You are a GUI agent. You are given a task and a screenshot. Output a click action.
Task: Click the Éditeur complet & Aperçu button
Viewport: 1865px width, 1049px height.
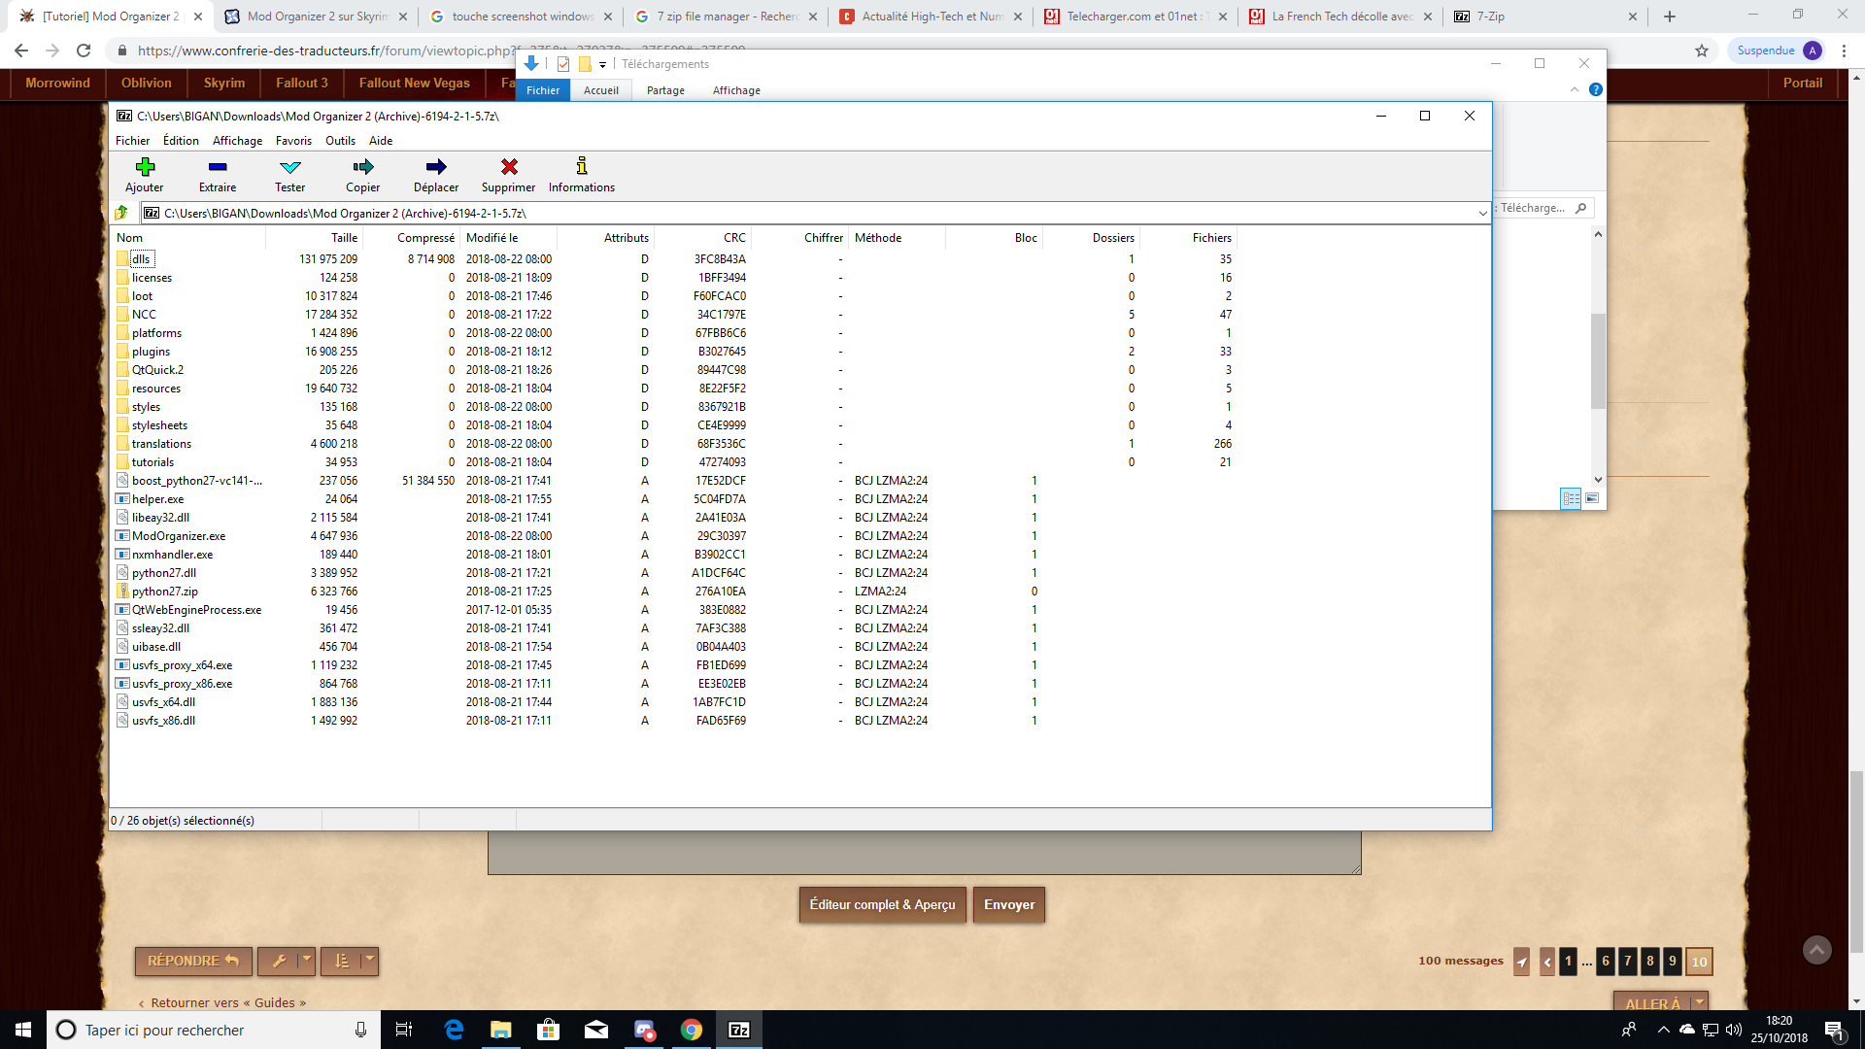pyautogui.click(x=883, y=904)
